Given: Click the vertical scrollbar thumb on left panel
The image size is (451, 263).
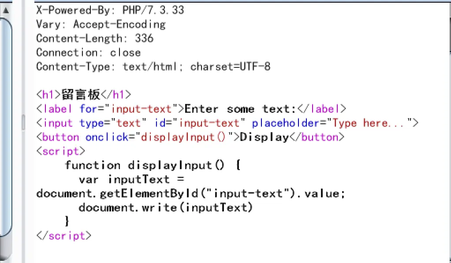Looking at the screenshot, I should point(6,132).
